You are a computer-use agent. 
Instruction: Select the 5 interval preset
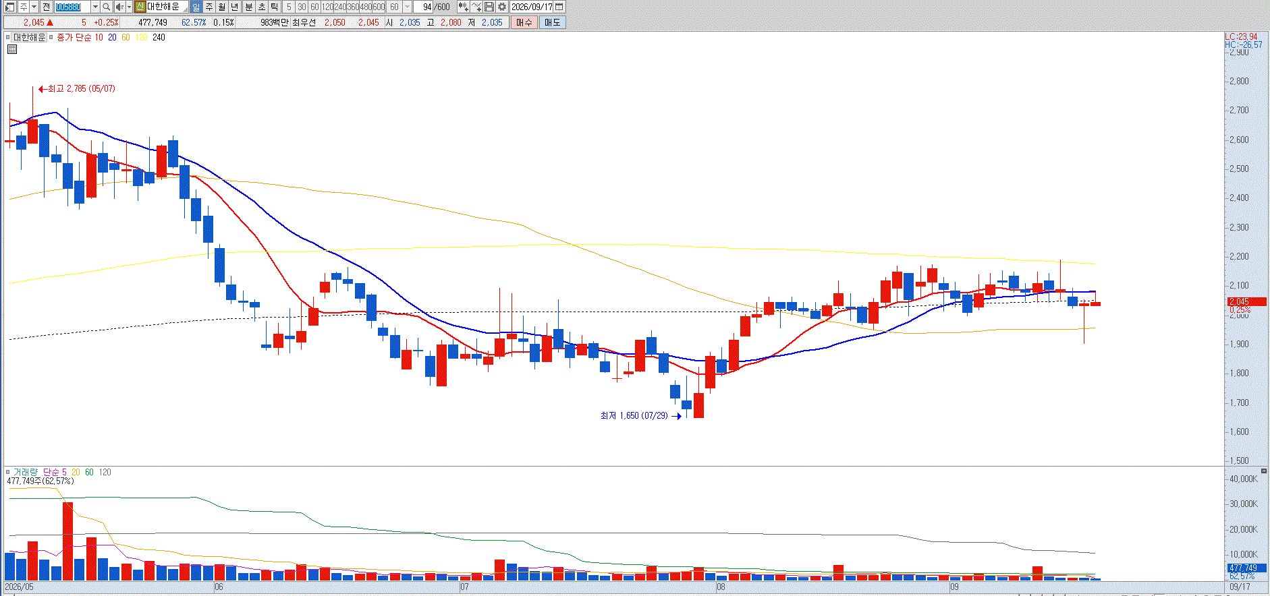(289, 7)
